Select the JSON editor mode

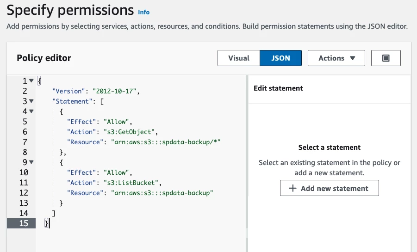pyautogui.click(x=280, y=58)
